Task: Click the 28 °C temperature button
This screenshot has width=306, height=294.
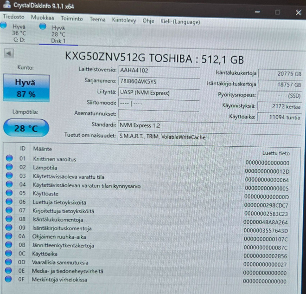Action: tap(26, 128)
